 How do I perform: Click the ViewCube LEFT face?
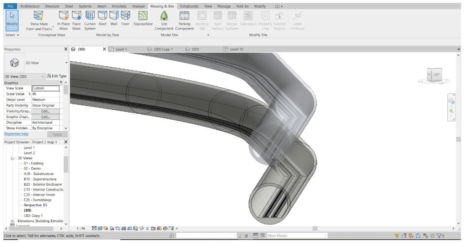[436, 74]
